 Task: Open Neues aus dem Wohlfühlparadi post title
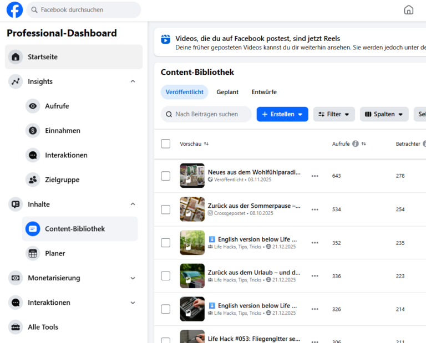[x=254, y=172]
